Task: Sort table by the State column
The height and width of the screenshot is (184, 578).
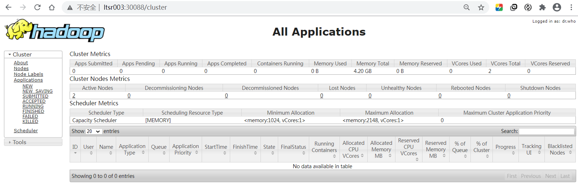Action: tap(269, 149)
